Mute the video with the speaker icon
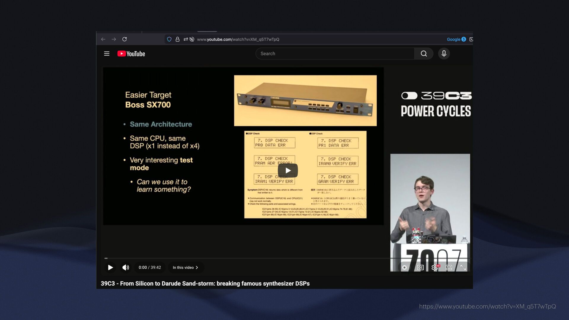This screenshot has height=320, width=569. [x=126, y=268]
